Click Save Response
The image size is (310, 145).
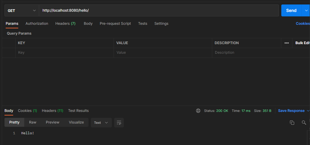(291, 111)
